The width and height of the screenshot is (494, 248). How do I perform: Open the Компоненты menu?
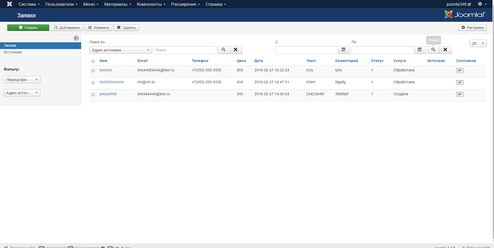[151, 4]
